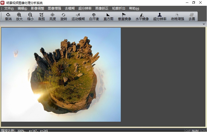Open White Balance (白平衡) tool
Viewport: 207px width, 132px height.
pos(94,17)
